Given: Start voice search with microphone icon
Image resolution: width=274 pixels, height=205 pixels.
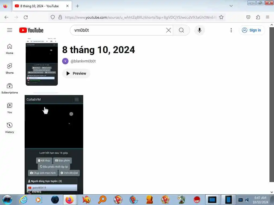Looking at the screenshot, I should click(x=199, y=30).
